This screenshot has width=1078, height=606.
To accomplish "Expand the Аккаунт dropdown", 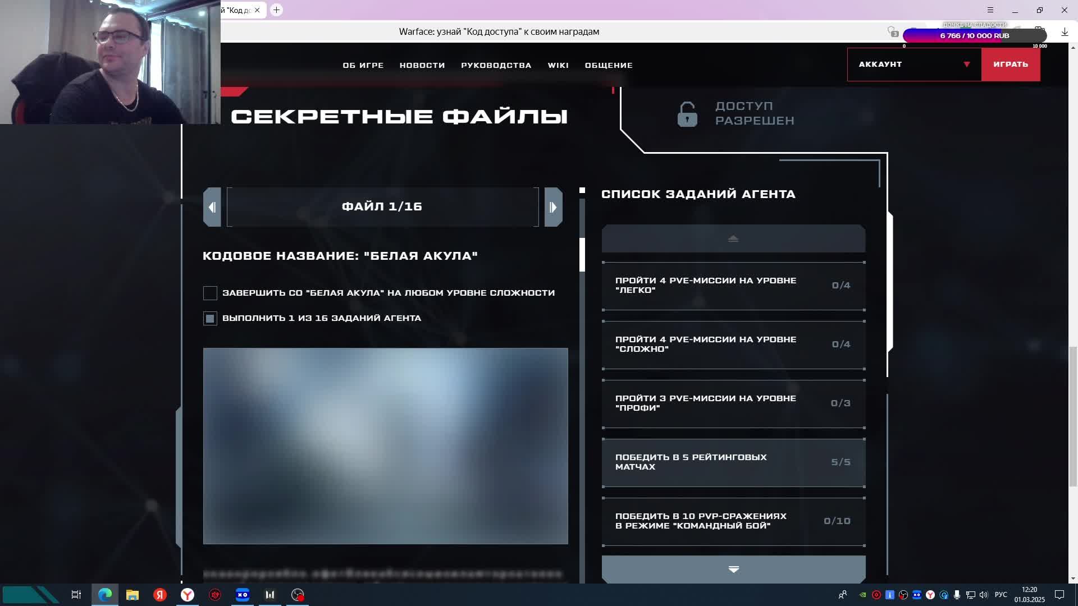I will [x=914, y=65].
